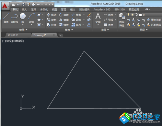
Task: Expand the Draw (绘图) panel
Action: (x=23, y=30)
